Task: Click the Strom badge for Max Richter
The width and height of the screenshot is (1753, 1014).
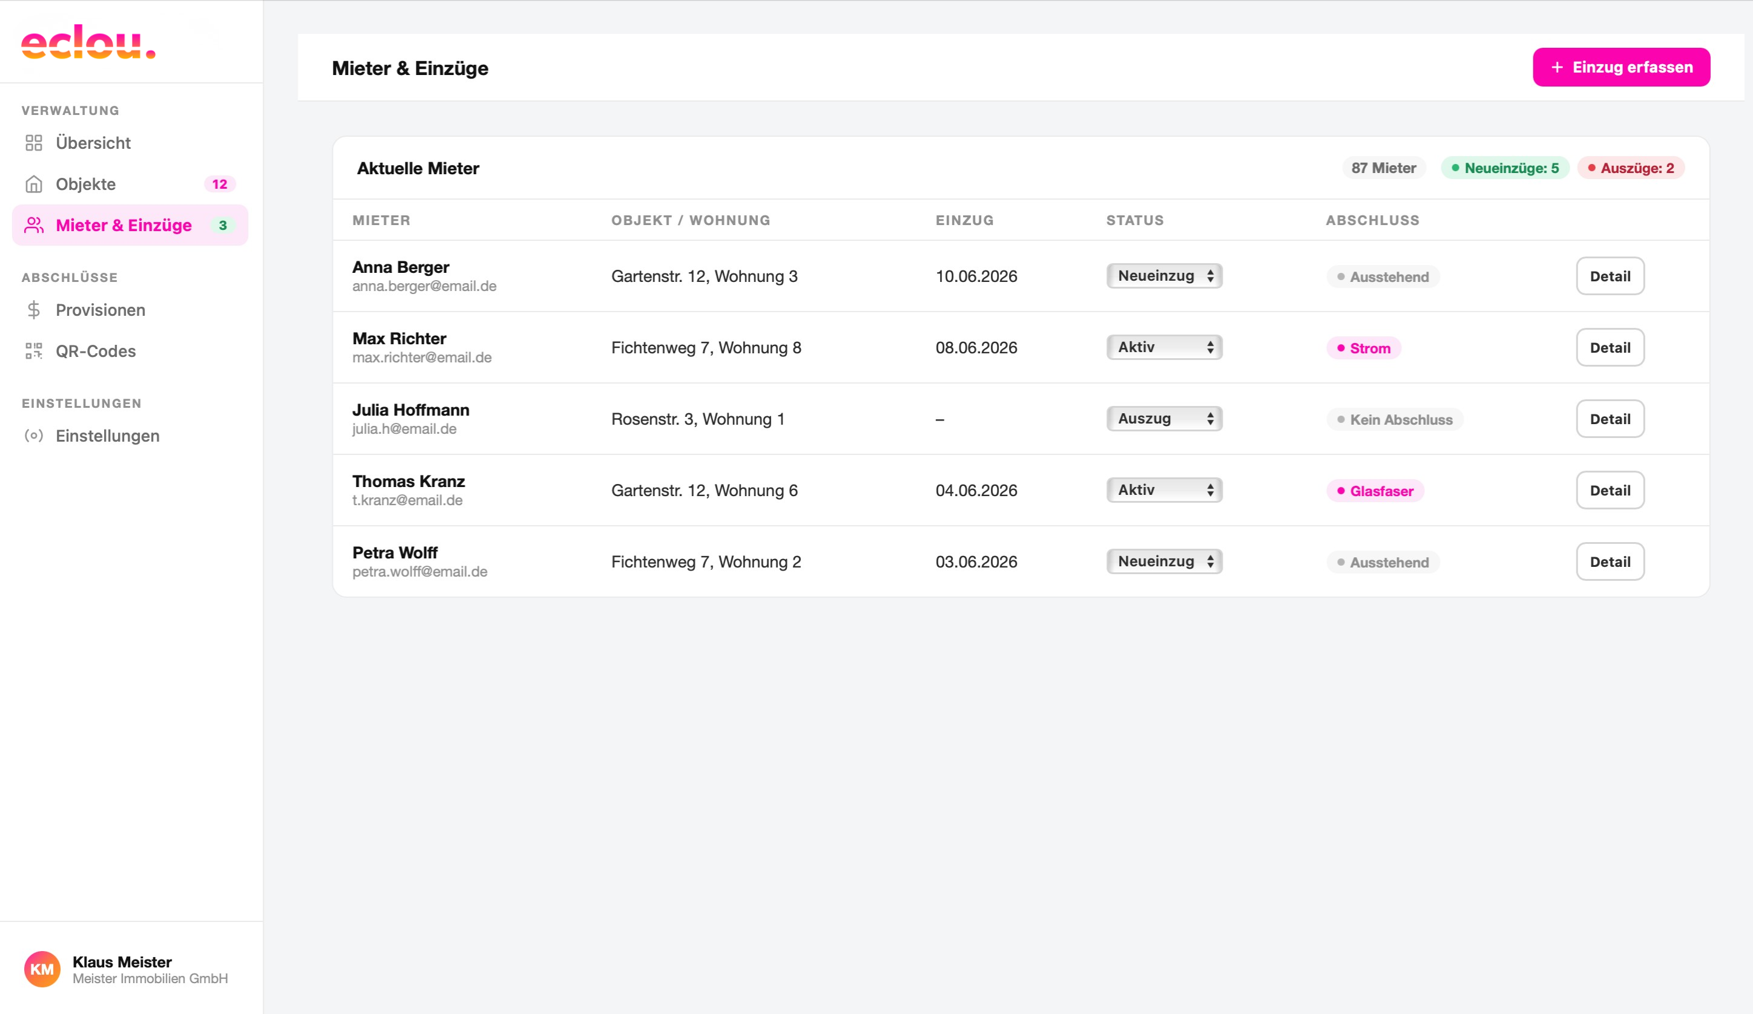Action: [1363, 348]
